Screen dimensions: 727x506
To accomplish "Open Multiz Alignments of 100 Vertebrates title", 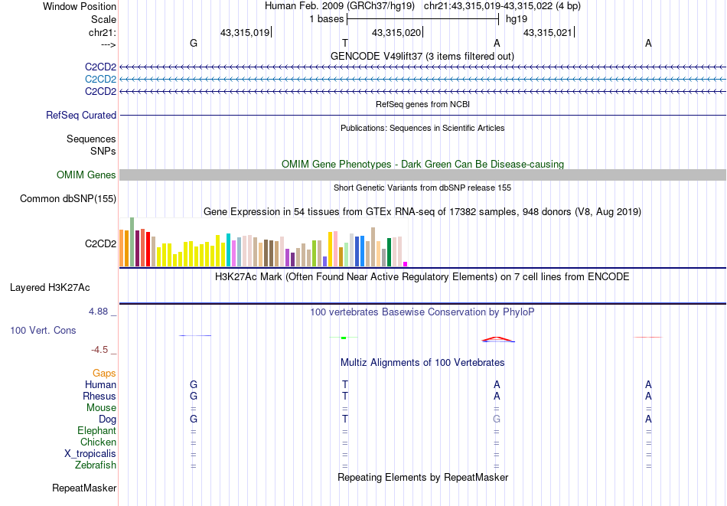I will point(422,363).
